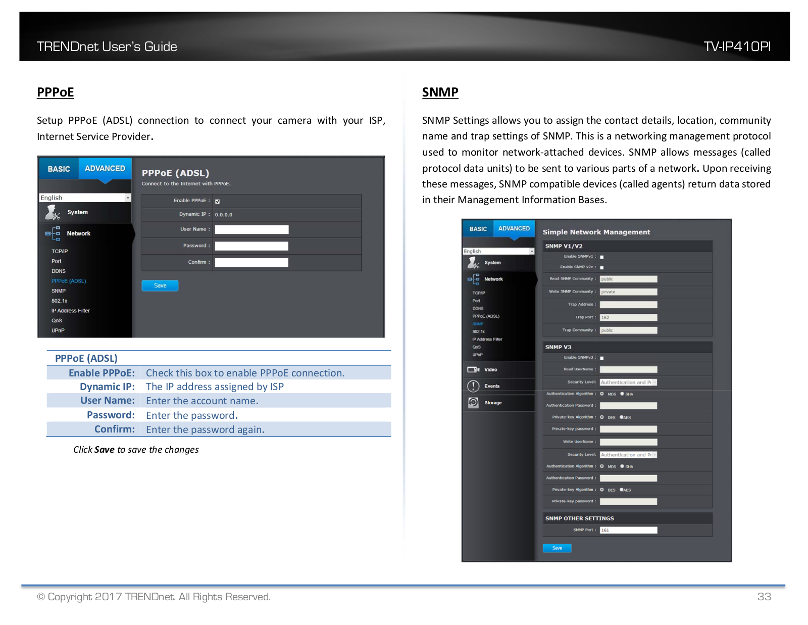Click the Write UserName input field
The width and height of the screenshot is (808, 625).
(628, 442)
